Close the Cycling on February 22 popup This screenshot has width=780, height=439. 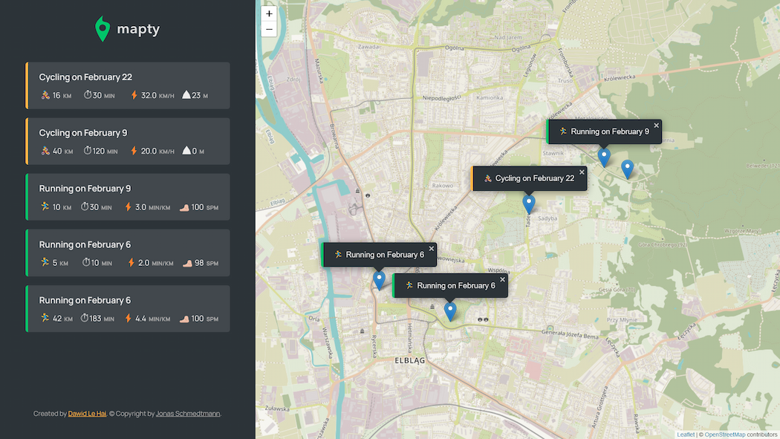click(581, 172)
